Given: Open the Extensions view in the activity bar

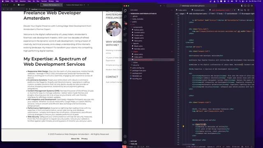Looking at the screenshot, I should point(125,35).
